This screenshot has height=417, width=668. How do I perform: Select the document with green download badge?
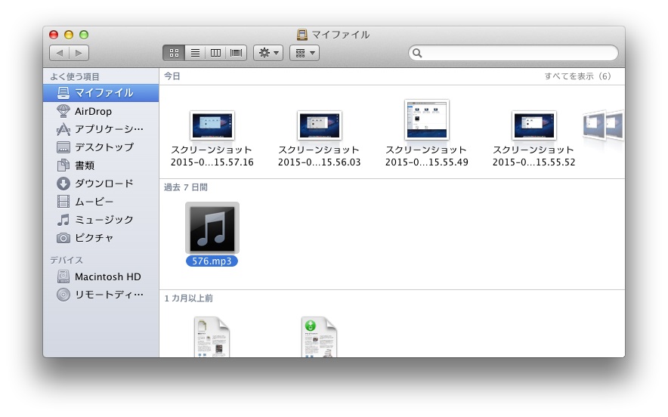pyautogui.click(x=319, y=337)
